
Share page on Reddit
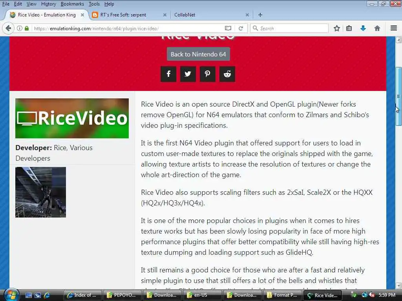click(x=227, y=74)
